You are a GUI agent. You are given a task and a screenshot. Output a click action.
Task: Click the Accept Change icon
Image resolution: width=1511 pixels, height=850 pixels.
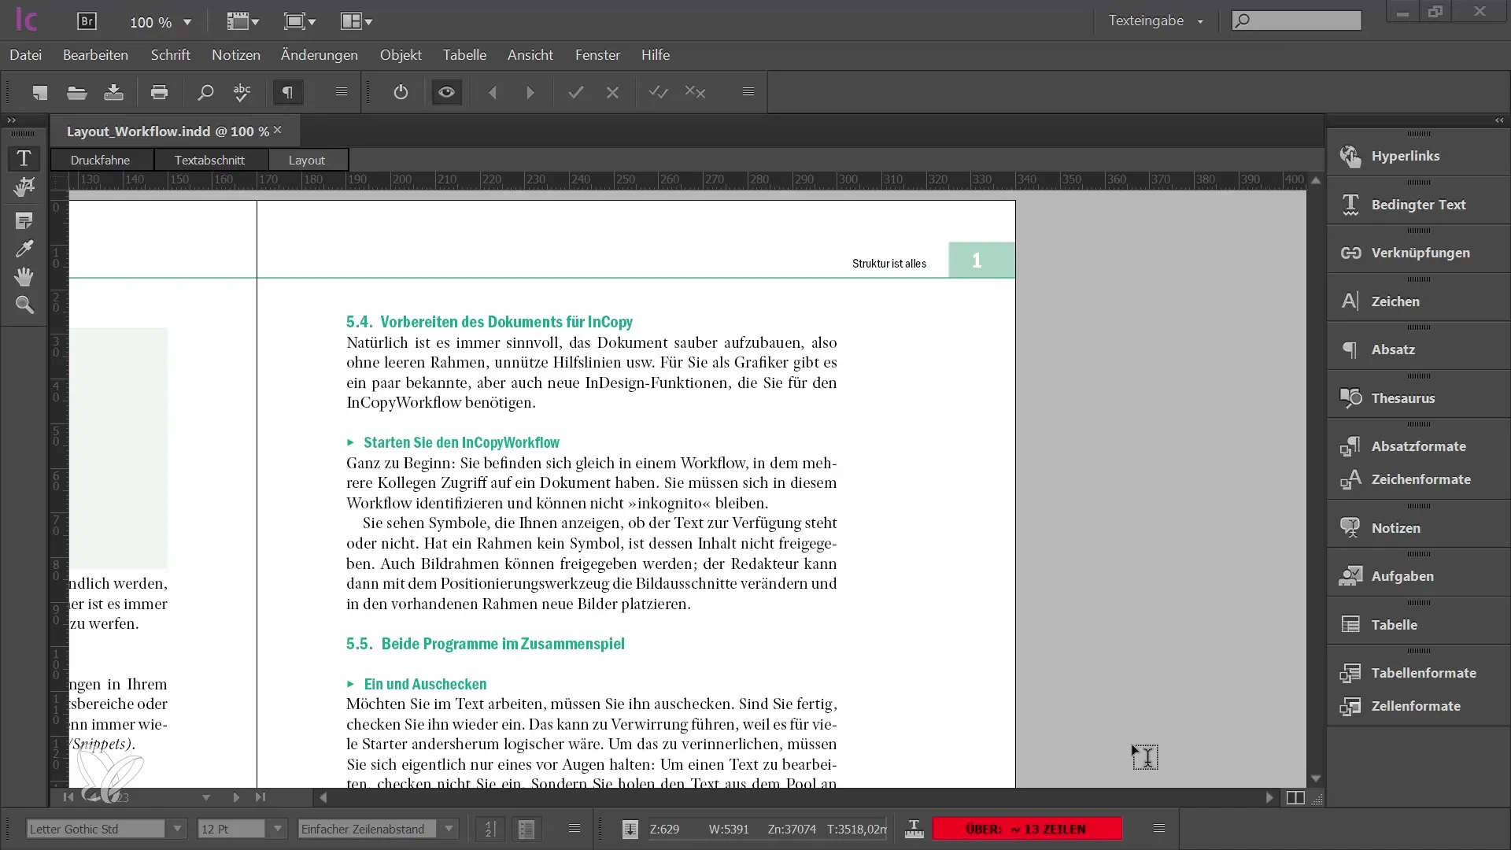577,91
